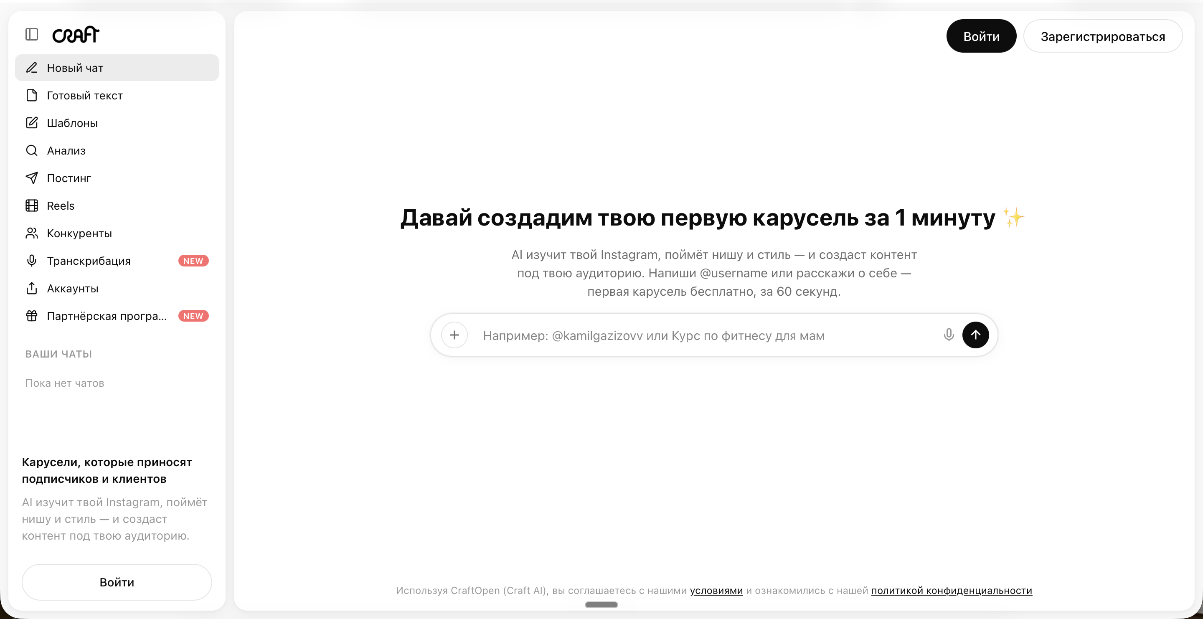This screenshot has height=619, width=1203.
Task: Send the prompt with the arrow button
Action: pyautogui.click(x=976, y=335)
